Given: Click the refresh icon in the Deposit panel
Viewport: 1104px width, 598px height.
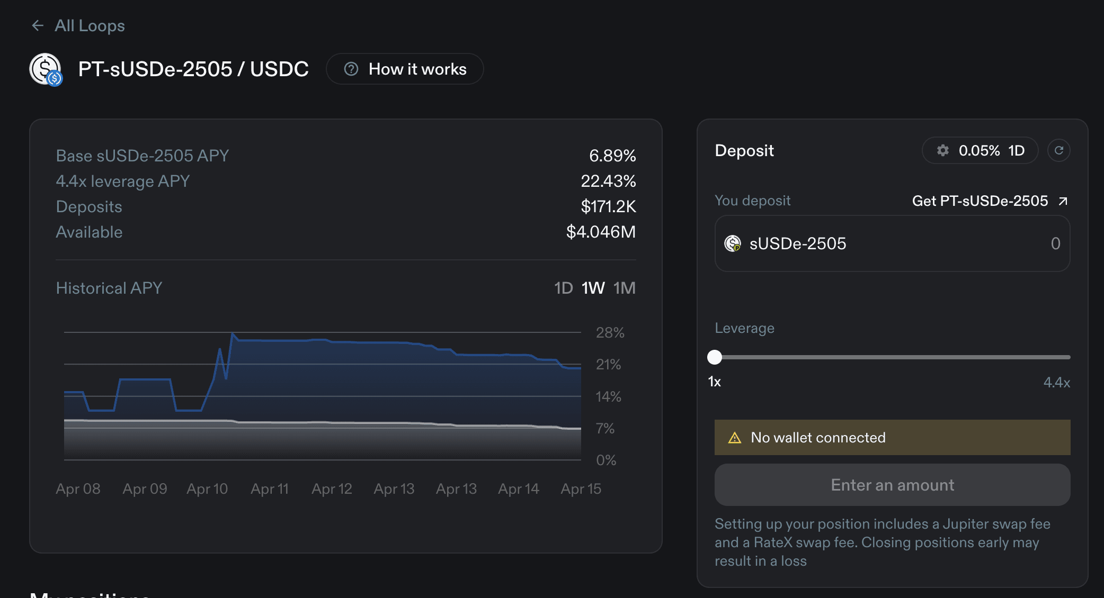Looking at the screenshot, I should pos(1058,151).
